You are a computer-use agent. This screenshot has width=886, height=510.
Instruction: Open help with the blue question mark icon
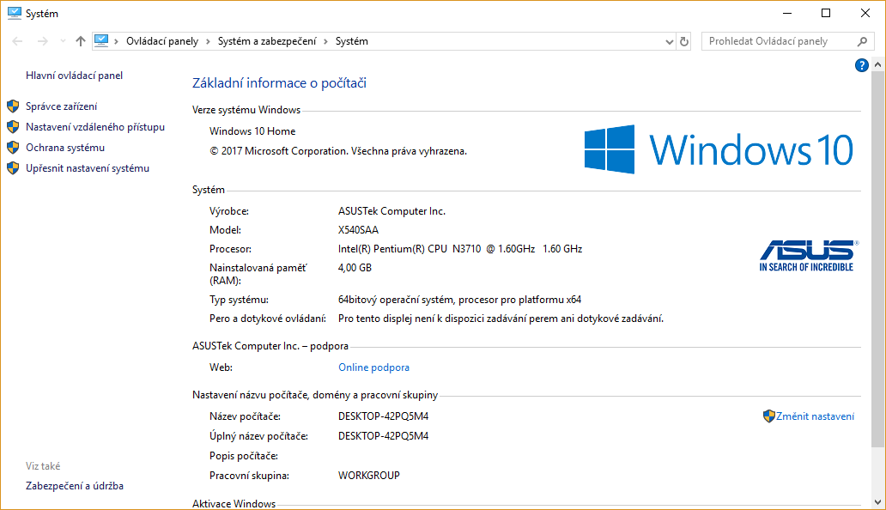861,65
